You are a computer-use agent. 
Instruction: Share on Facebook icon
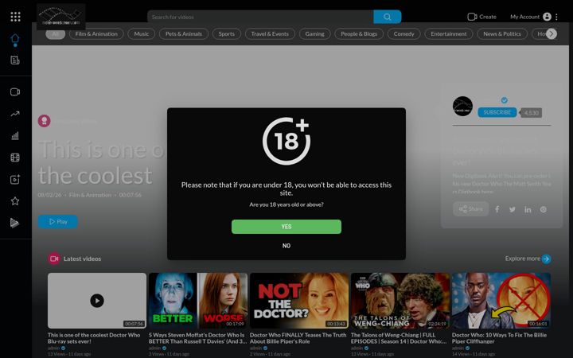497,209
